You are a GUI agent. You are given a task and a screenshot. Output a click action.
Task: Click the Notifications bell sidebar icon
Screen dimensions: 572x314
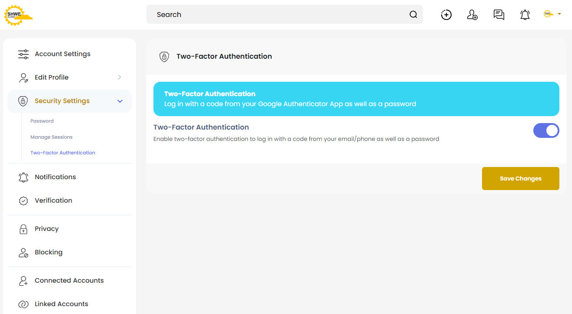point(23,177)
